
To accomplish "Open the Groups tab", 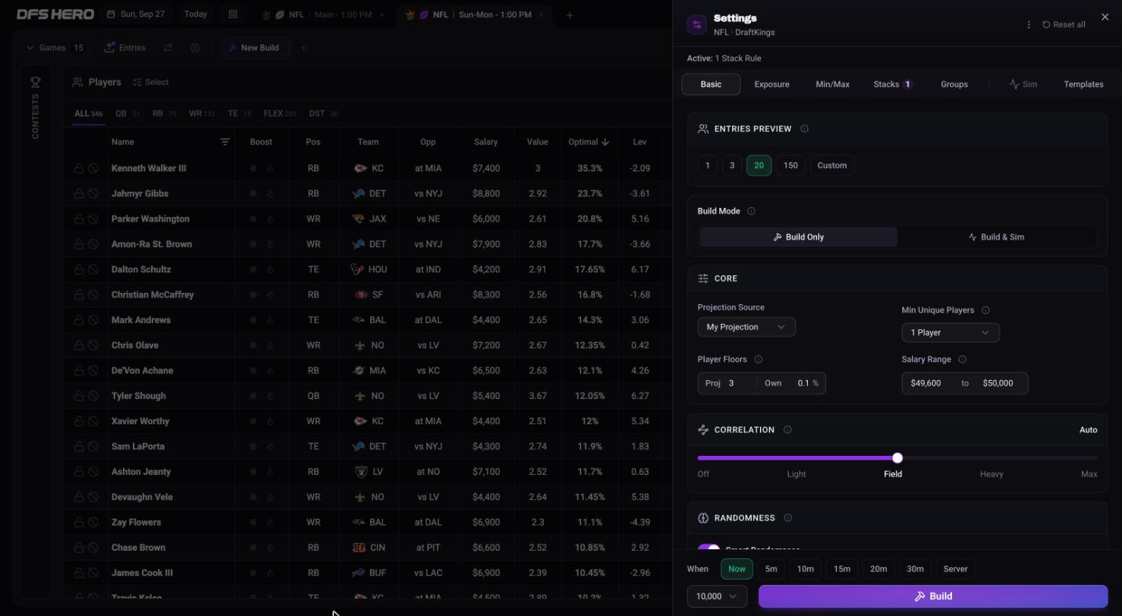I will 954,84.
